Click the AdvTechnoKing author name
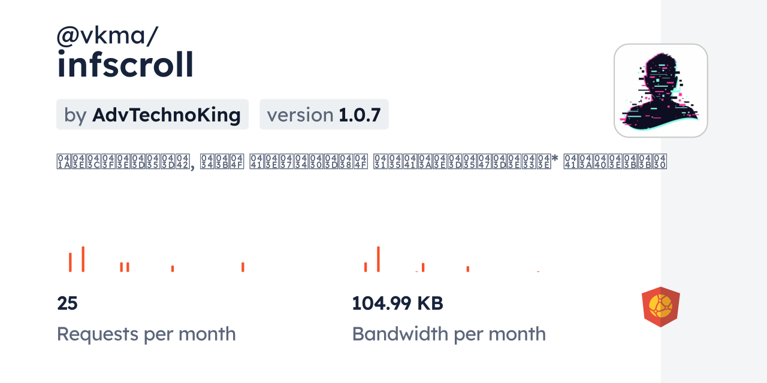 [167, 114]
